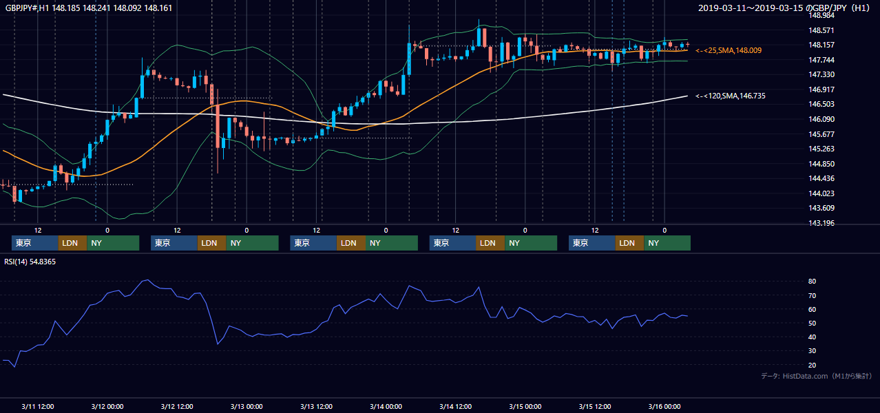The width and height of the screenshot is (880, 413).
Task: Click the 3/13 00:00 time axis label
Action: point(247,406)
